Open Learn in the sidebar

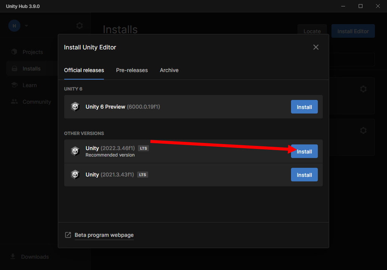tap(29, 85)
